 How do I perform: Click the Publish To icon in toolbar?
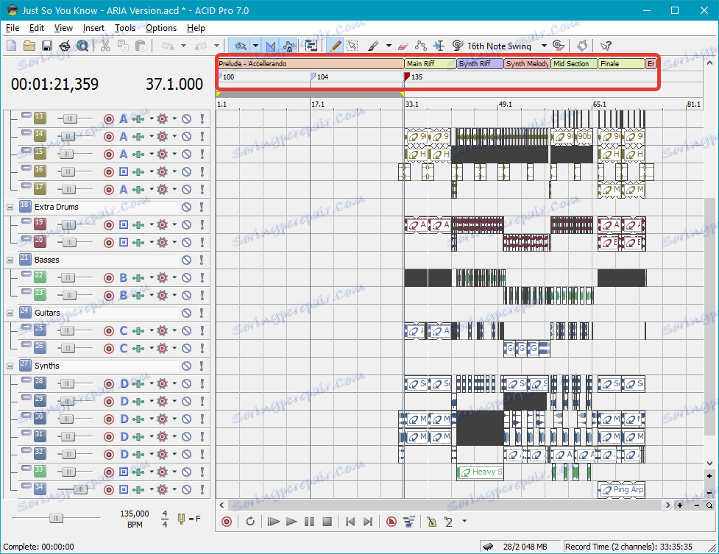[x=65, y=46]
